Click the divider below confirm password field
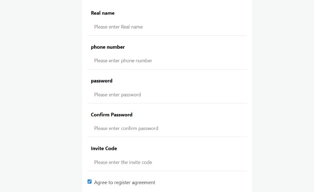Viewport: 314px width, 192px height. pyautogui.click(x=167, y=137)
